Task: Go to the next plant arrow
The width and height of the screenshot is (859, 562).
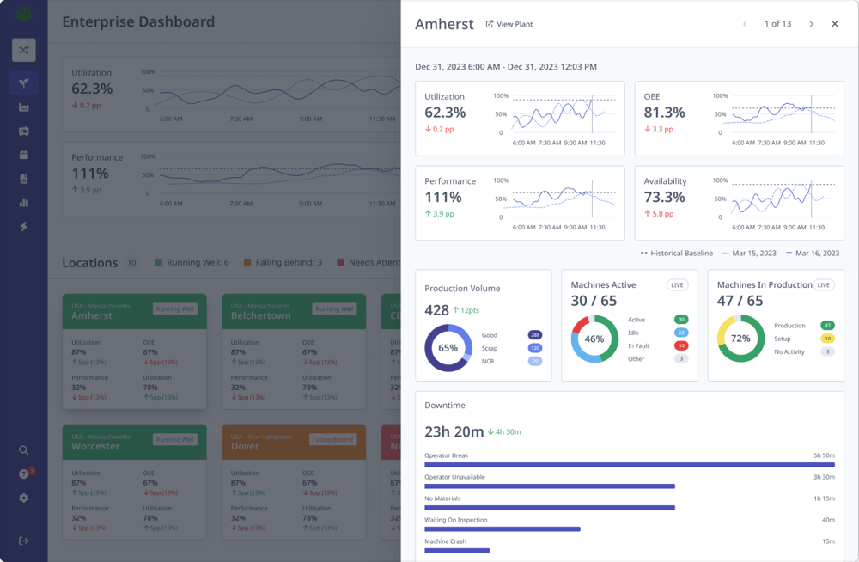Action: 812,24
